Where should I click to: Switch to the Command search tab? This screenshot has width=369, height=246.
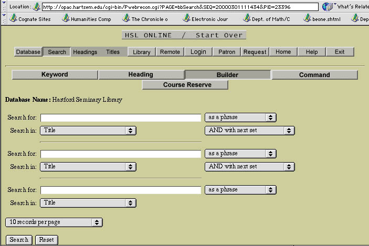(x=314, y=74)
